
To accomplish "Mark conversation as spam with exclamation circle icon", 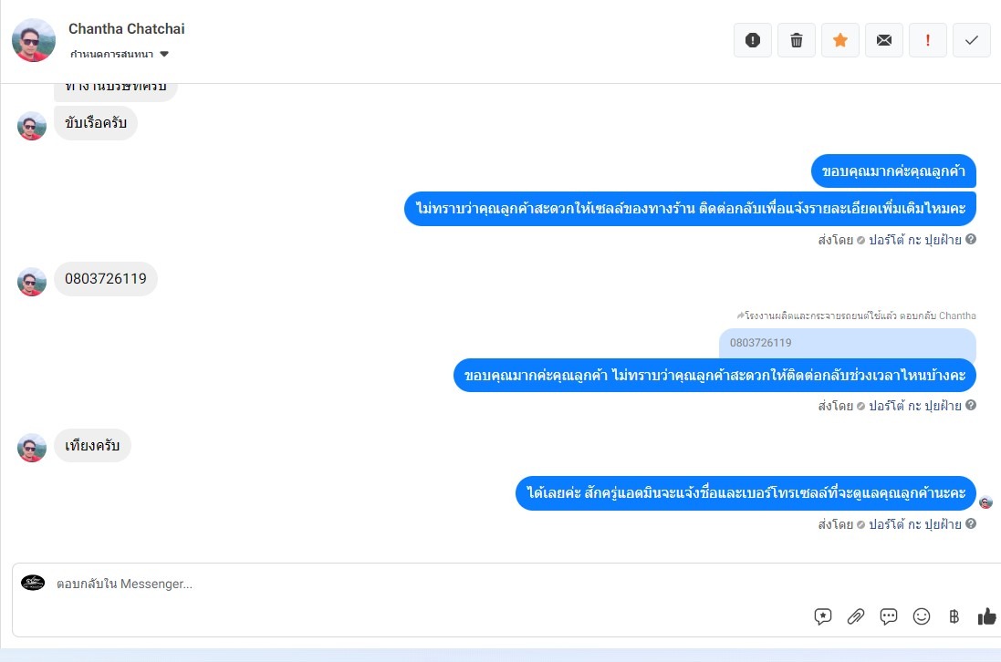I will (753, 40).
